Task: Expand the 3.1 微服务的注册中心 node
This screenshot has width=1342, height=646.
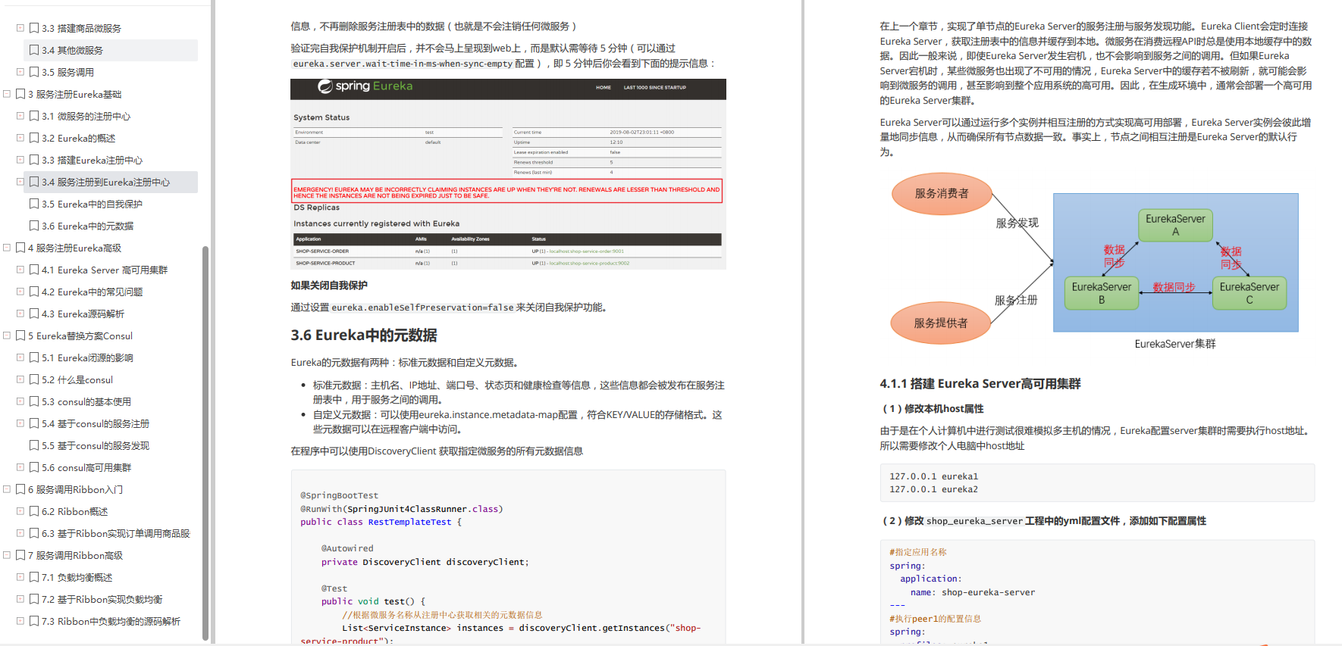Action: [x=20, y=116]
